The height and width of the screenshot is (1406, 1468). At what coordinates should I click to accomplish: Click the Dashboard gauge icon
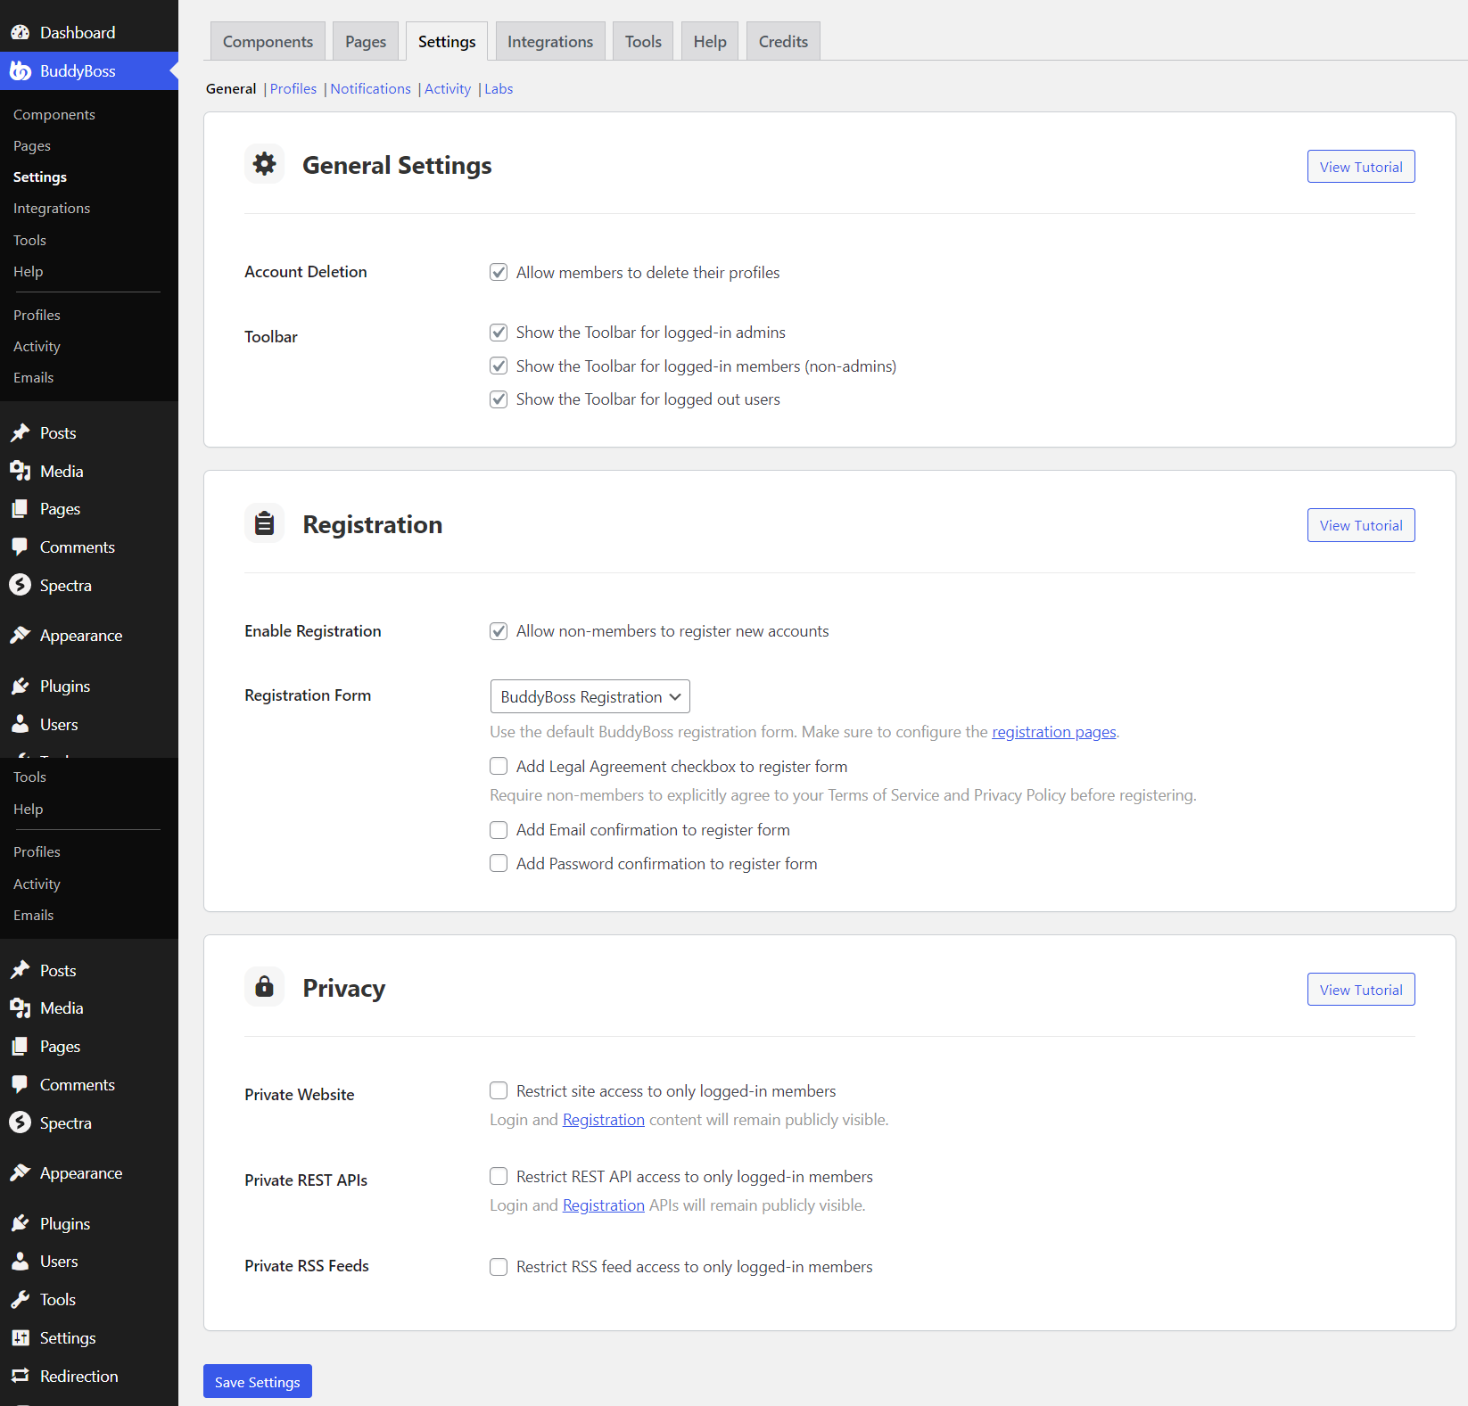20,33
